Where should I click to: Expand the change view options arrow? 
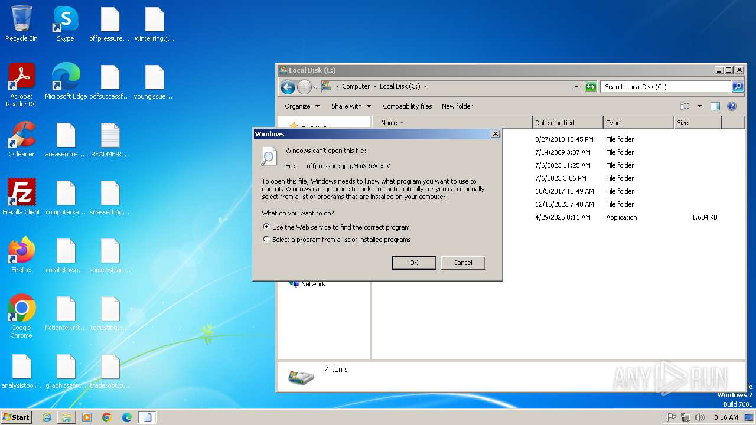tap(699, 106)
